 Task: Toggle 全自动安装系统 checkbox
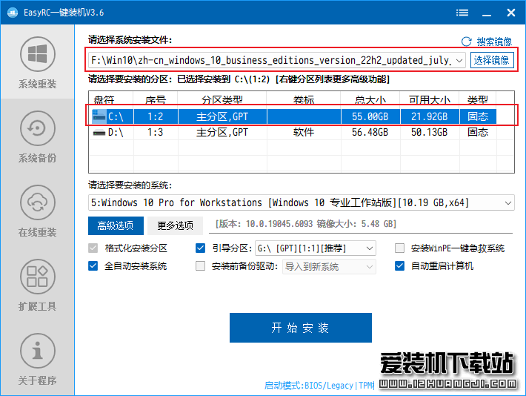click(x=93, y=266)
